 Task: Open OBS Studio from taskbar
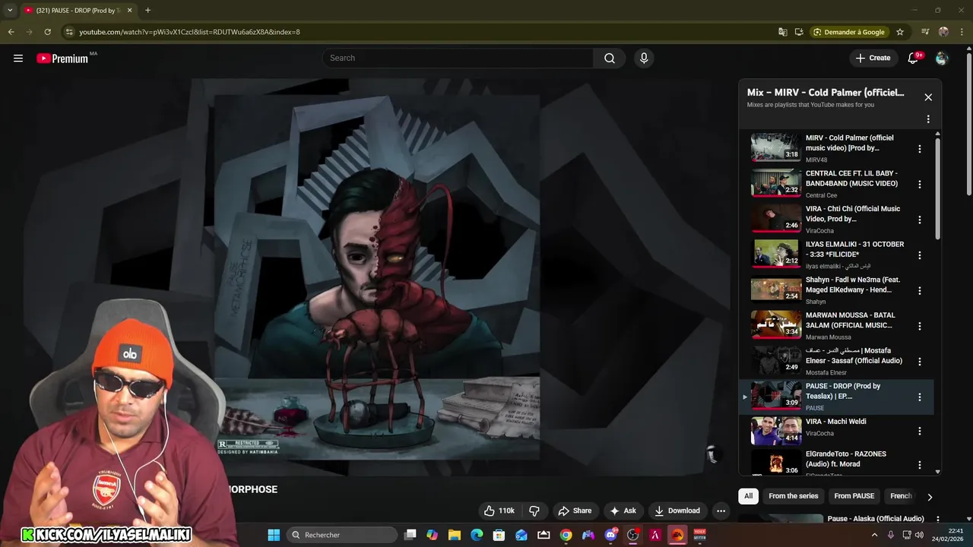[x=632, y=535]
